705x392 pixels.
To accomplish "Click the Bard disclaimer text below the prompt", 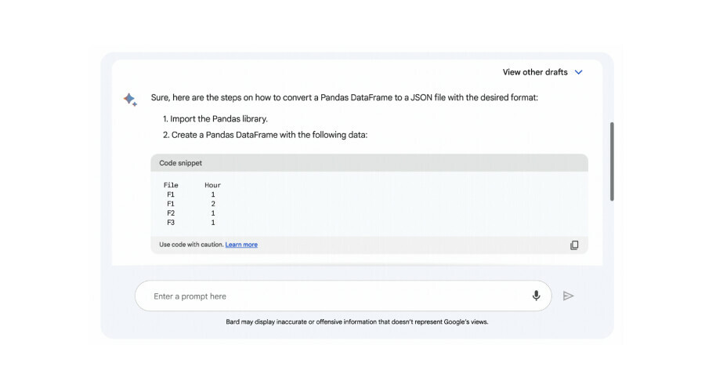I will click(356, 321).
